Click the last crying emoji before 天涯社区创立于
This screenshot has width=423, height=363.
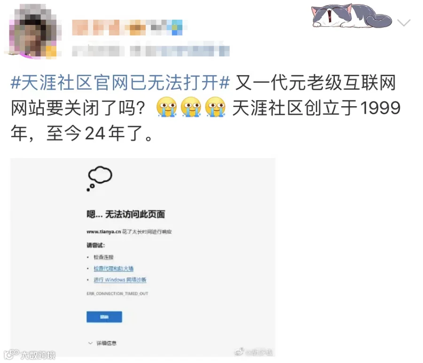tap(215, 107)
